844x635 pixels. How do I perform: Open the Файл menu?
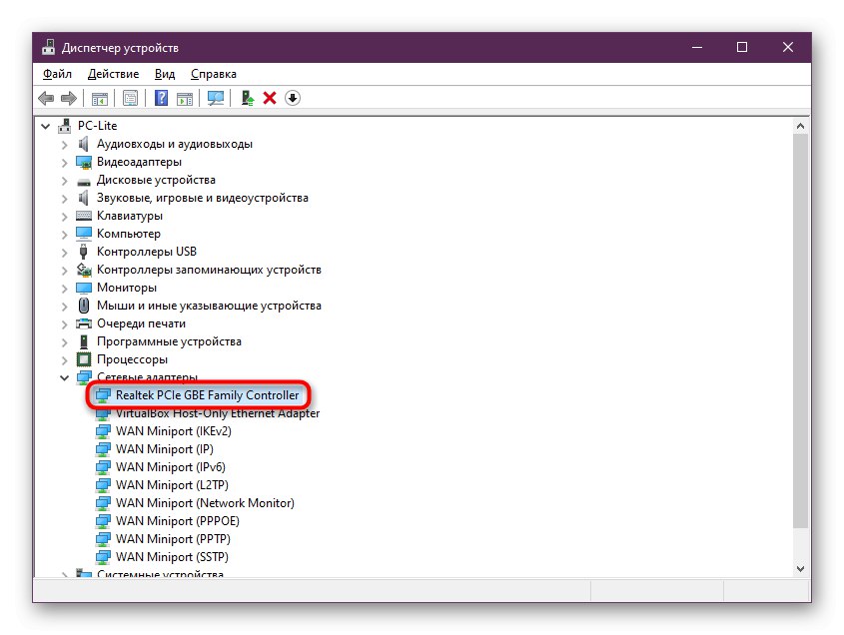point(57,74)
